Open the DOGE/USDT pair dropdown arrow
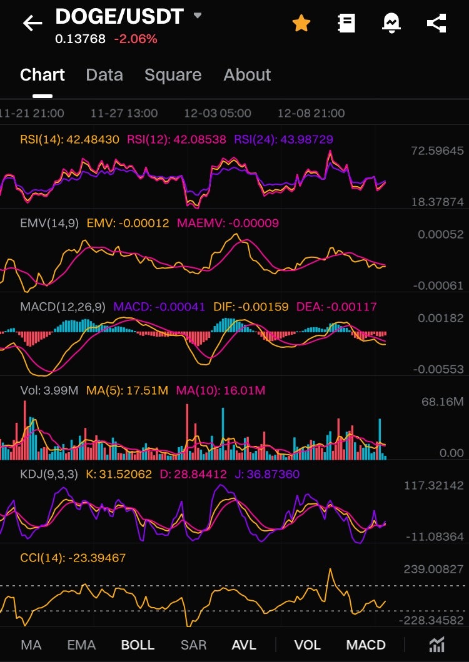The image size is (469, 662). 198,16
